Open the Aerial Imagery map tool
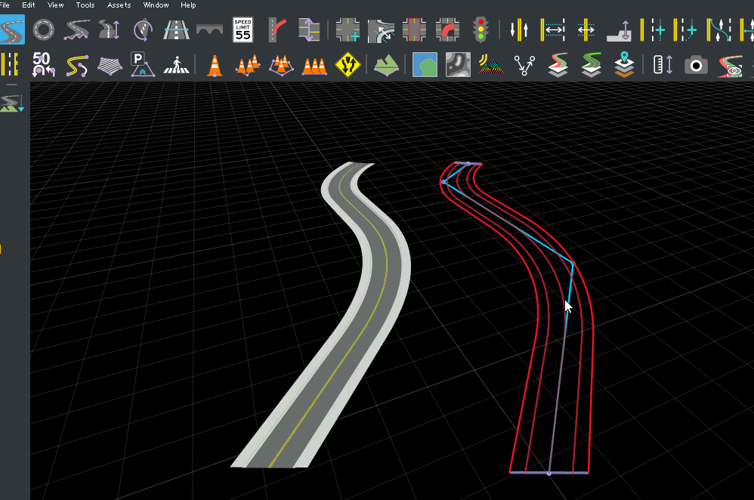The height and width of the screenshot is (500, 754). [425, 64]
